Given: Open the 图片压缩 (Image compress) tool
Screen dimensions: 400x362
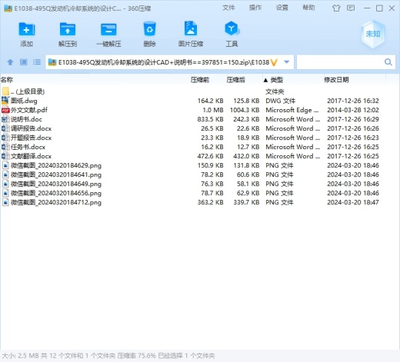Looking at the screenshot, I should click(191, 28).
